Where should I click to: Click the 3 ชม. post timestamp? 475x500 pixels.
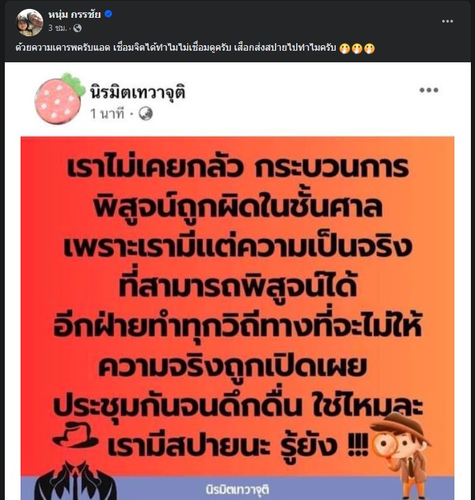pos(57,28)
